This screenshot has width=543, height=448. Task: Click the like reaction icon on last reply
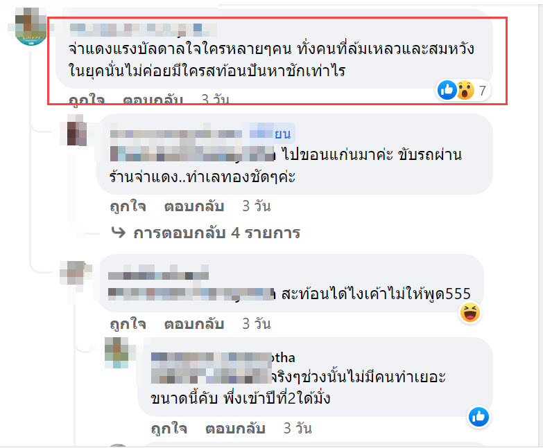point(479,417)
